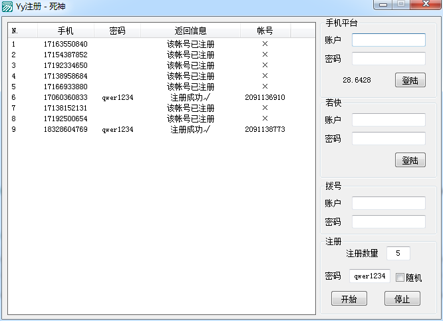Sort by 手机 column header

65,31
